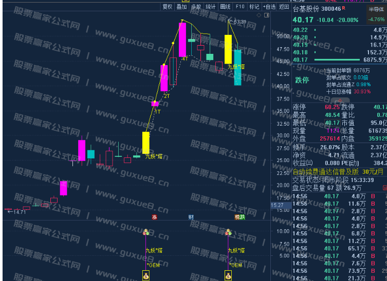Click the 1T label on chart
The height and width of the screenshot is (281, 387).
[x=157, y=112]
